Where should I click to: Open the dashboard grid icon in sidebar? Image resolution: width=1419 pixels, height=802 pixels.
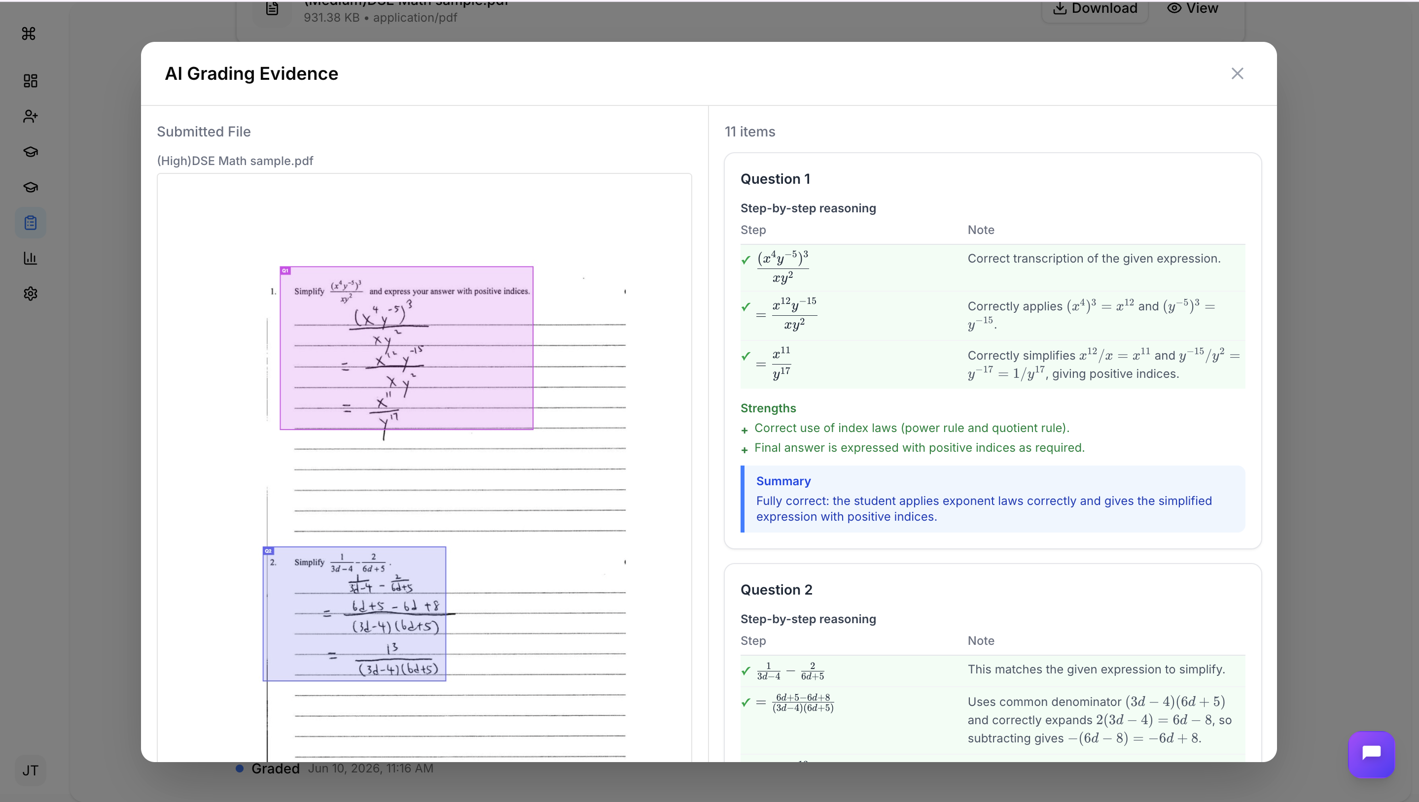coord(30,81)
